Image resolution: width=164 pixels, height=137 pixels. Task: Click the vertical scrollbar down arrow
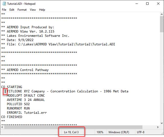pyautogui.click(x=161, y=123)
